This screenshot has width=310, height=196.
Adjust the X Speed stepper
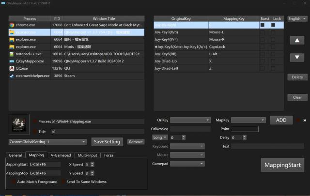tap(92, 165)
